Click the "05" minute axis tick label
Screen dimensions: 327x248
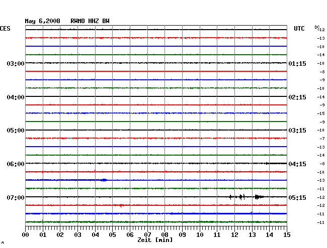click(112, 234)
